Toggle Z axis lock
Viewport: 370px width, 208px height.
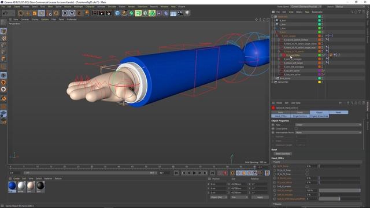pyautogui.click(x=79, y=13)
